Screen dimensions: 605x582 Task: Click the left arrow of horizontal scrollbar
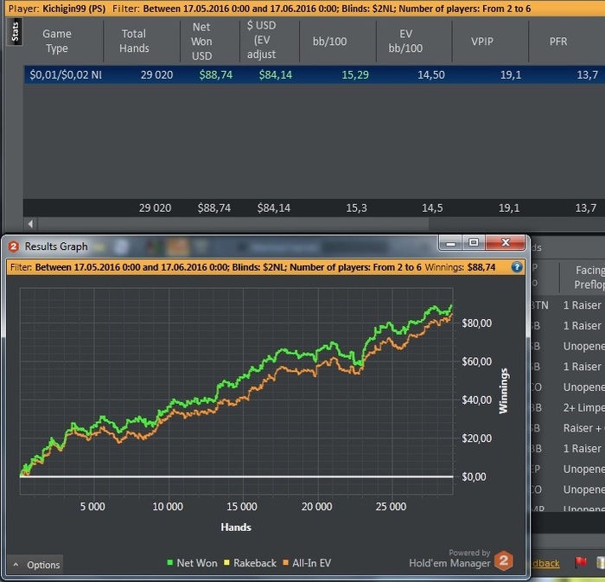[30, 223]
